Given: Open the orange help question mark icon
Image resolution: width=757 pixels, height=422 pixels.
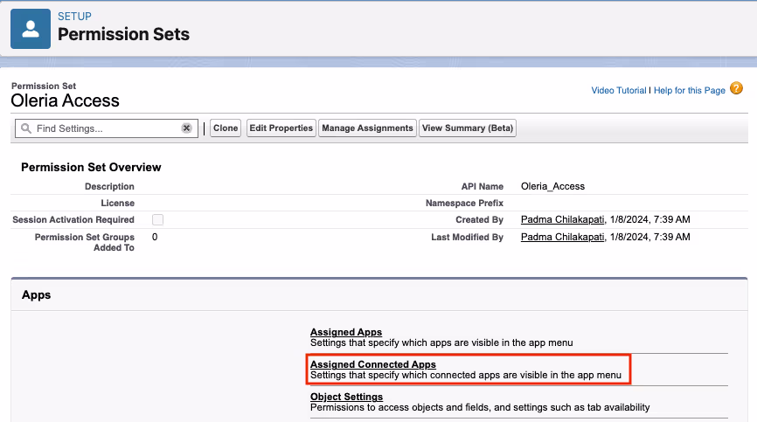Looking at the screenshot, I should (x=736, y=89).
